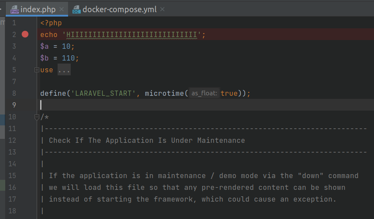Switch to the index.php tab
Image resolution: width=374 pixels, height=219 pixels.
coord(38,9)
